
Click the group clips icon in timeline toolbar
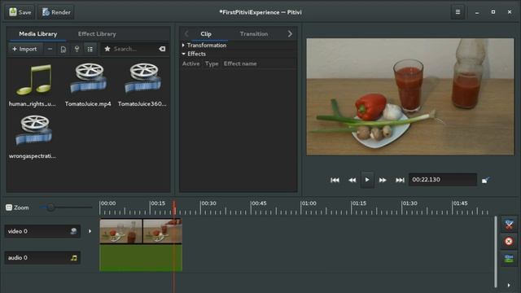click(509, 259)
